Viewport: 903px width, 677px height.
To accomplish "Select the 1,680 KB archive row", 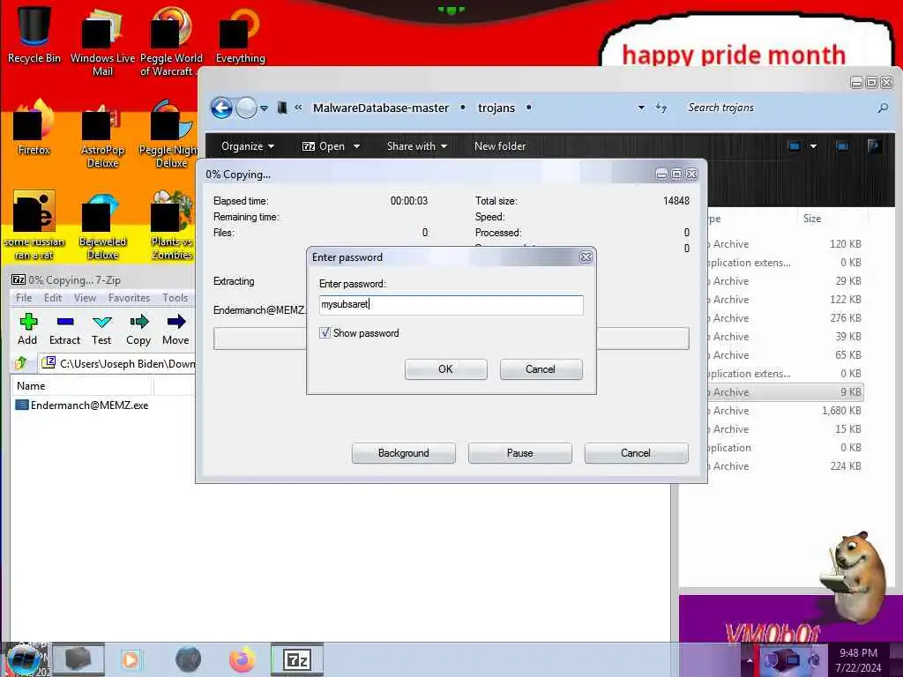I will pyautogui.click(x=786, y=411).
